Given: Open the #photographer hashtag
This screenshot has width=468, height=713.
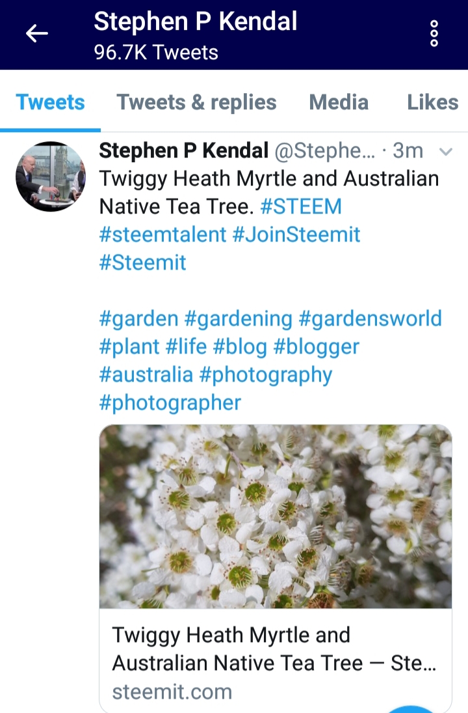Looking at the screenshot, I should click(170, 403).
